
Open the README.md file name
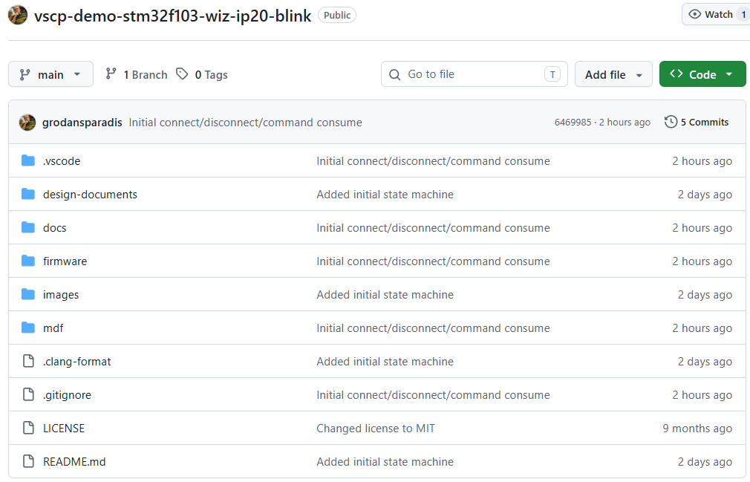tap(74, 462)
